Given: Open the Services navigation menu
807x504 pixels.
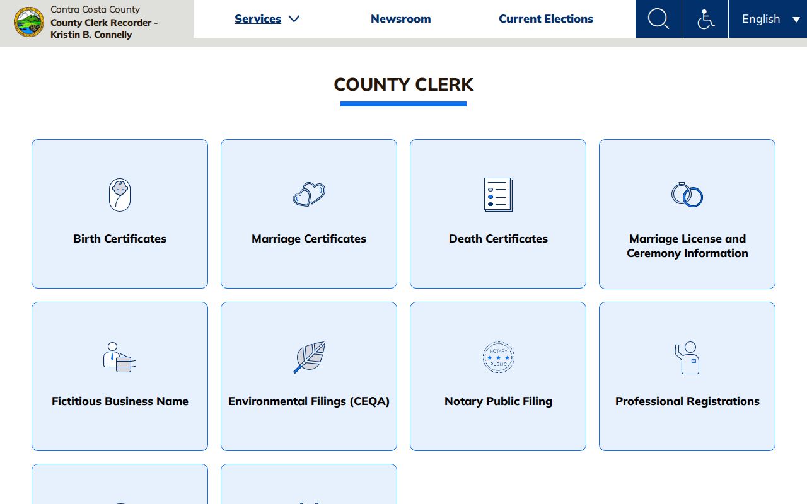Looking at the screenshot, I should coord(258,19).
